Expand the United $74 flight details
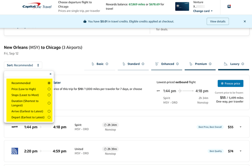The width and height of the screenshot is (252, 166). (x=241, y=151)
